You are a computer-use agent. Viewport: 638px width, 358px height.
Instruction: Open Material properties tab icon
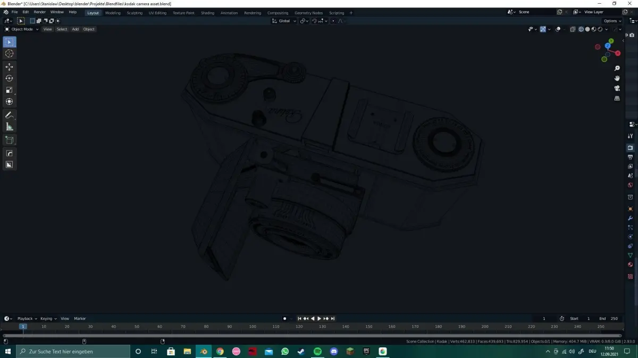pyautogui.click(x=631, y=265)
